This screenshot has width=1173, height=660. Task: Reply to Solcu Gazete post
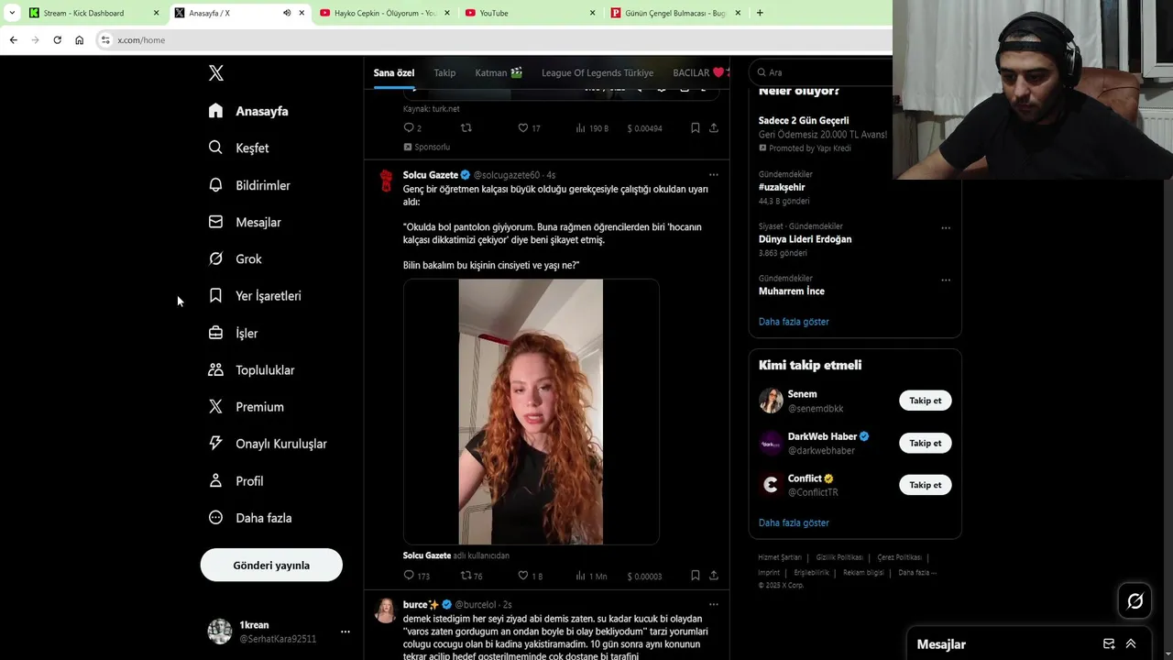coord(410,576)
